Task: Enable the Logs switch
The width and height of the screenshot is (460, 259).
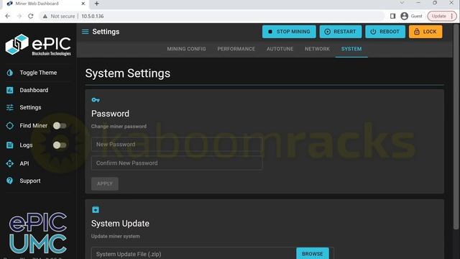Action: tap(60, 145)
